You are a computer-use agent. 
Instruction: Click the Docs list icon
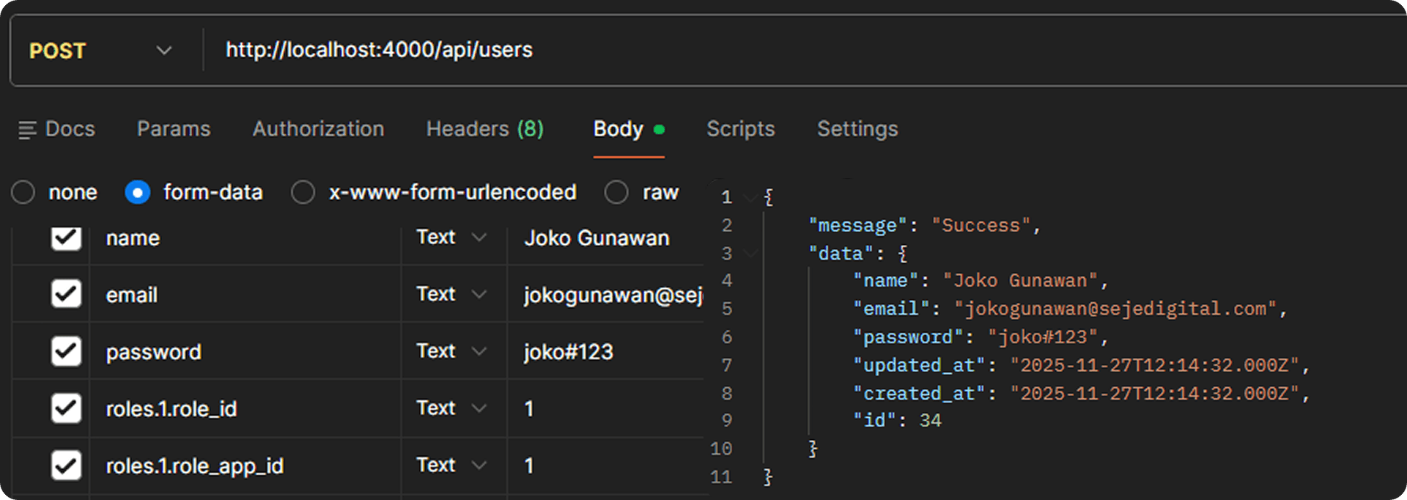(27, 130)
